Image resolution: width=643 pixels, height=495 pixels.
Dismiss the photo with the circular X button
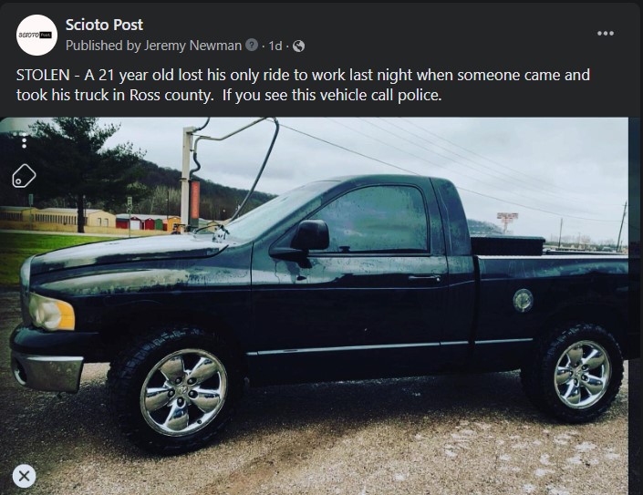(25, 476)
